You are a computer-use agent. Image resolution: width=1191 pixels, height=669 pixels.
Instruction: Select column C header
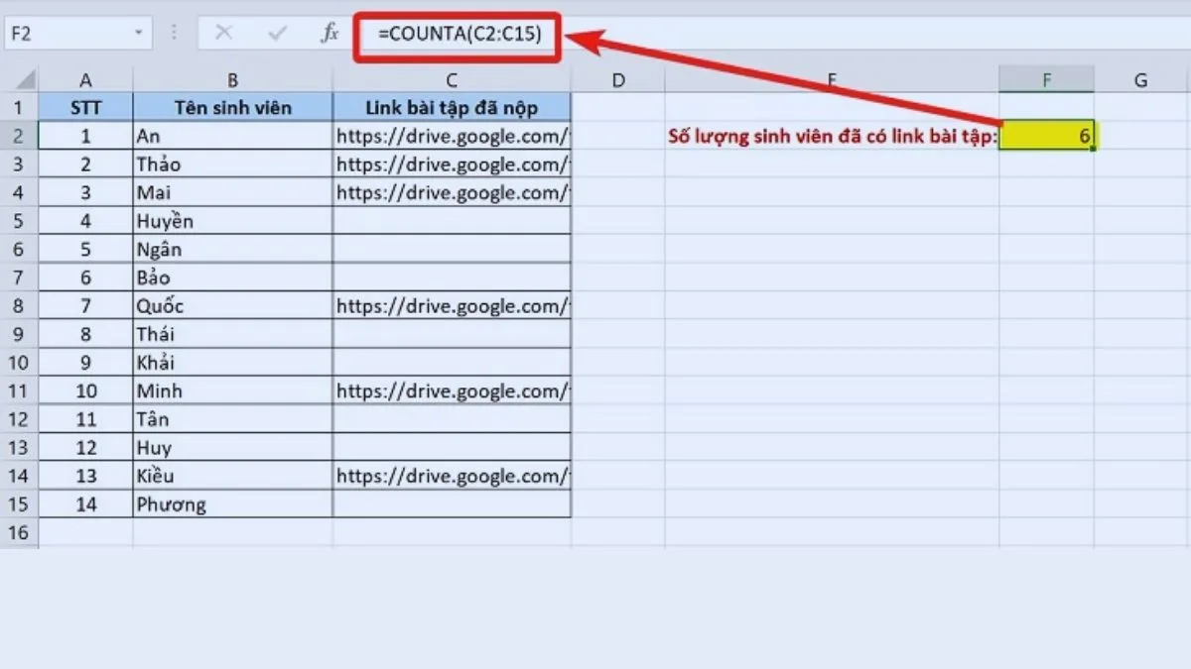coord(452,80)
